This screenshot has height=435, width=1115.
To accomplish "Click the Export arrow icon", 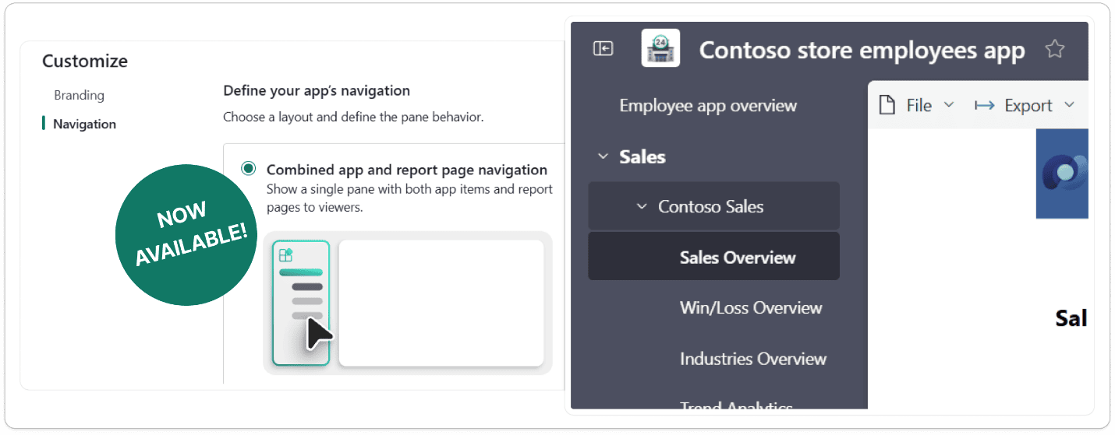I will pos(985,105).
